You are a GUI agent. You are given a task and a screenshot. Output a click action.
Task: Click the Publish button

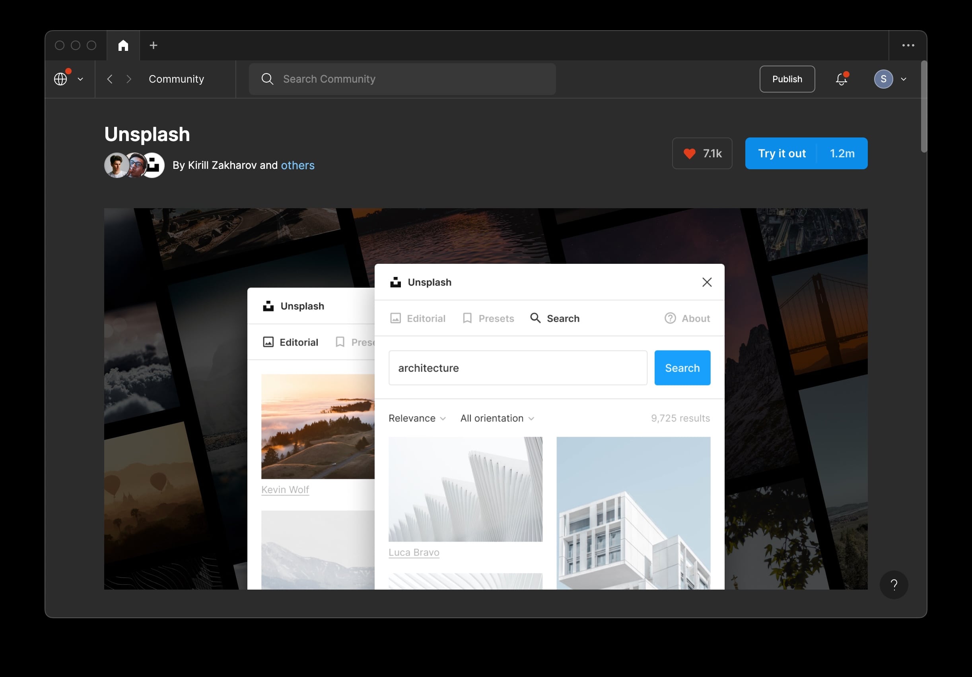pyautogui.click(x=787, y=79)
